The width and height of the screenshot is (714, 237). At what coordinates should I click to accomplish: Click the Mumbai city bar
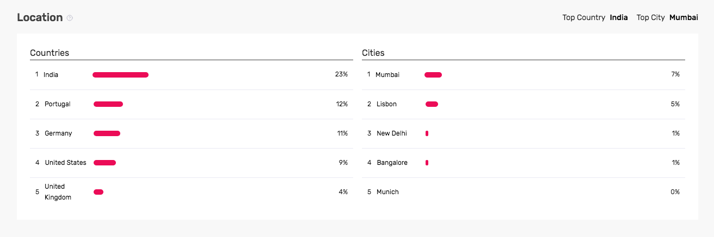[x=433, y=75]
